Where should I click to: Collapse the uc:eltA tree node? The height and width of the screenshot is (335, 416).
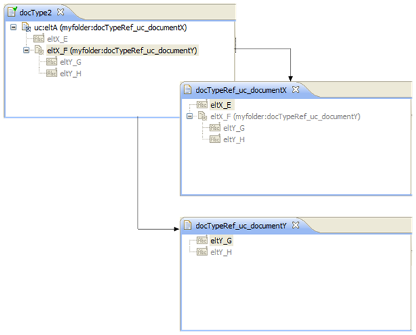14,28
